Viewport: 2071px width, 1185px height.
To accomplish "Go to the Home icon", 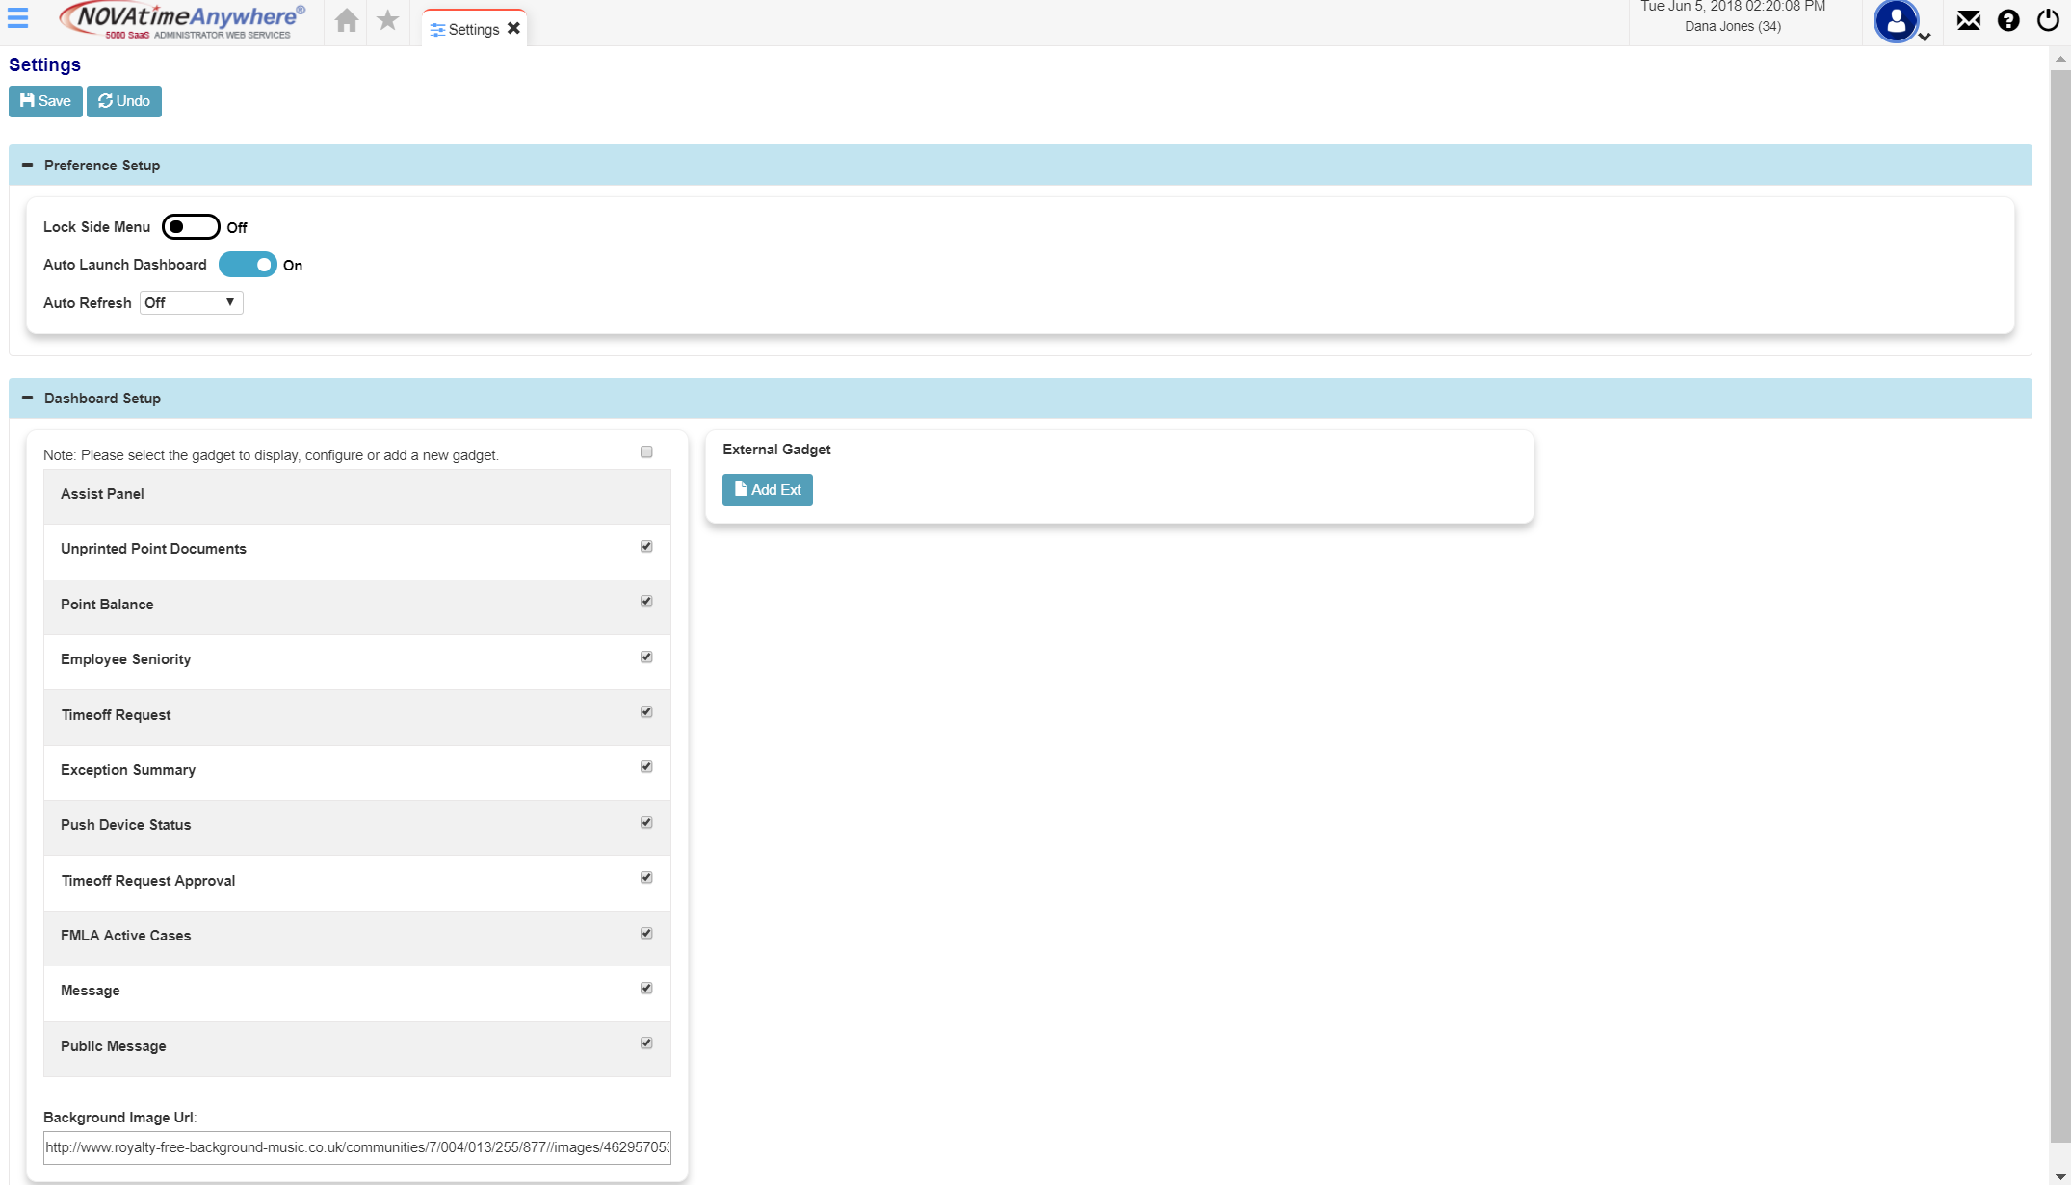I will (347, 20).
